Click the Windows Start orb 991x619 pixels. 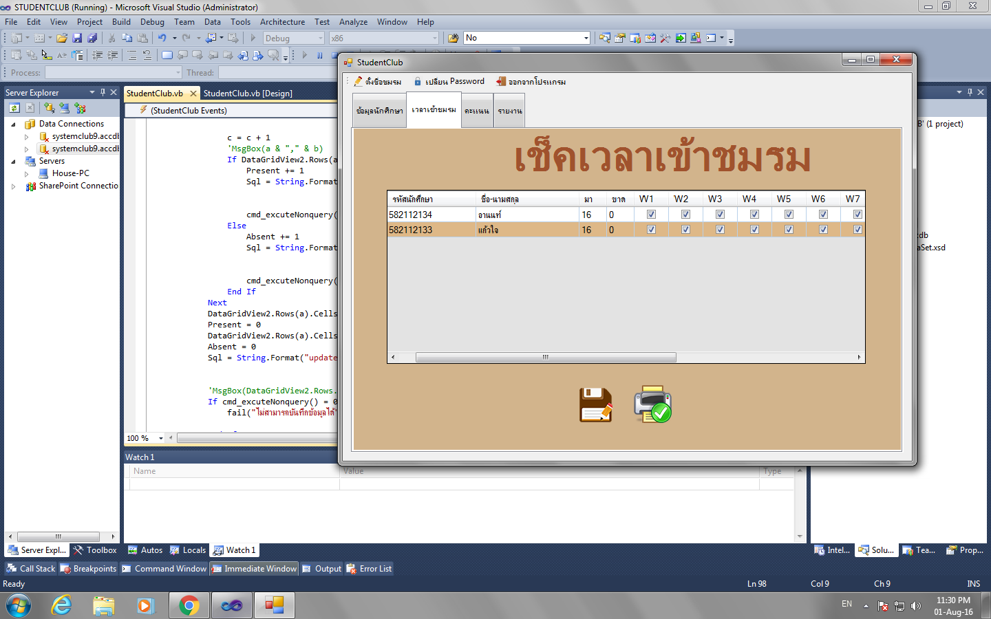point(19,606)
